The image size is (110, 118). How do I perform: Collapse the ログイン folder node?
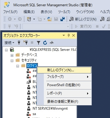pos(17,66)
